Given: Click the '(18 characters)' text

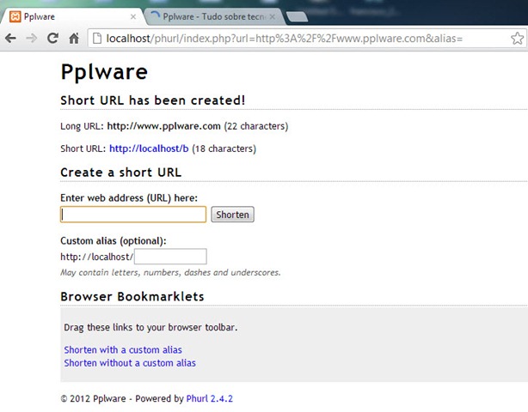Looking at the screenshot, I should coord(224,148).
